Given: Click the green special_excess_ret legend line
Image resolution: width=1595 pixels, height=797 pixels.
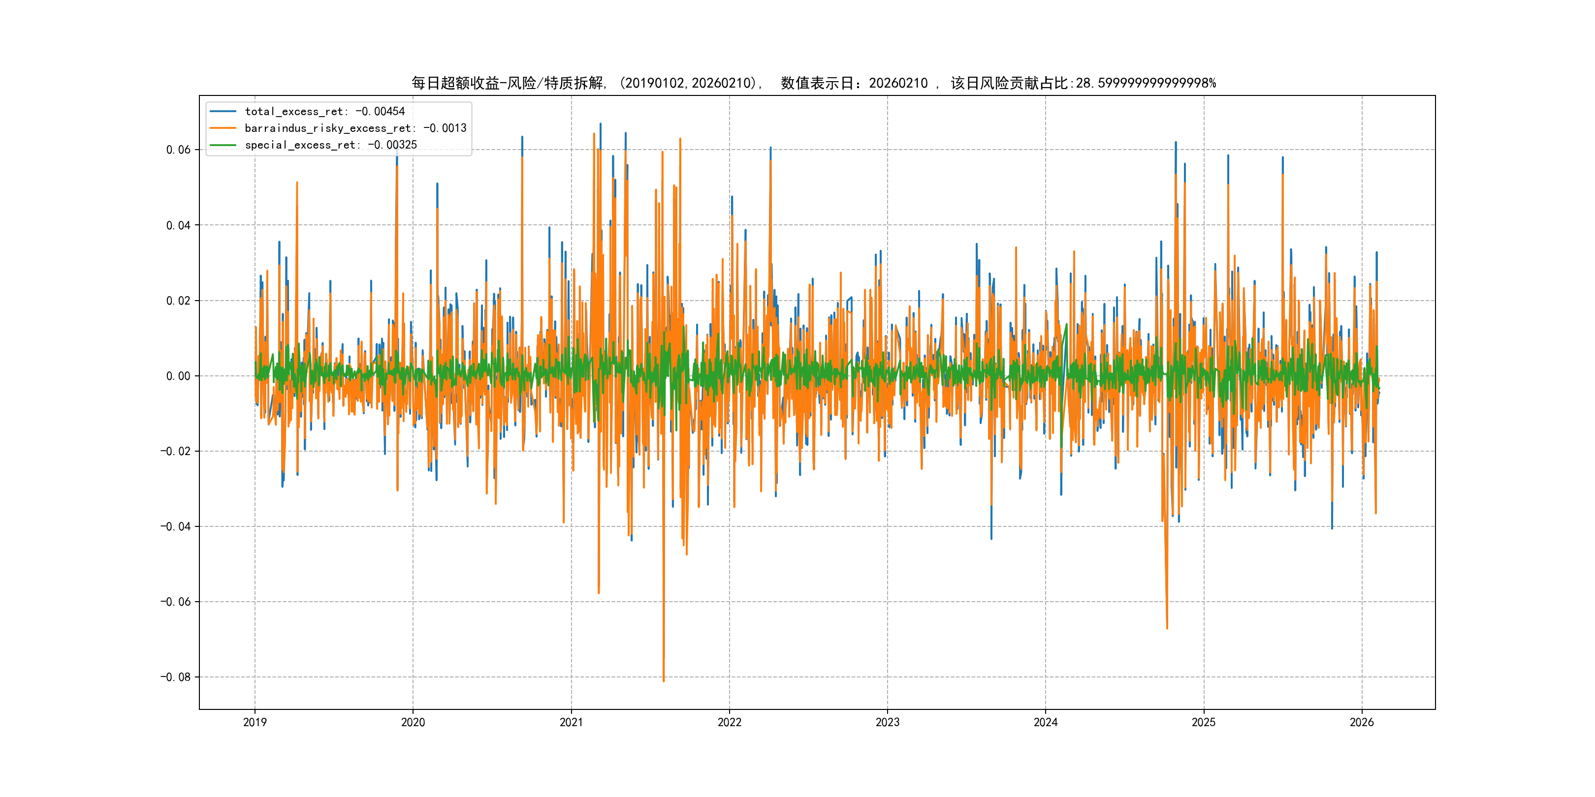Looking at the screenshot, I should pos(223,145).
